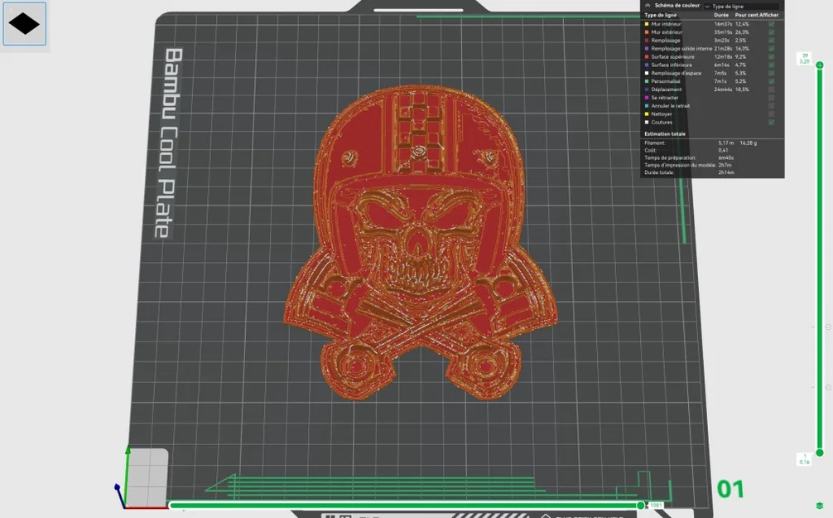Click the top layer label 39 / 3,20
Viewport: 833px width, 518px height.
pos(805,59)
